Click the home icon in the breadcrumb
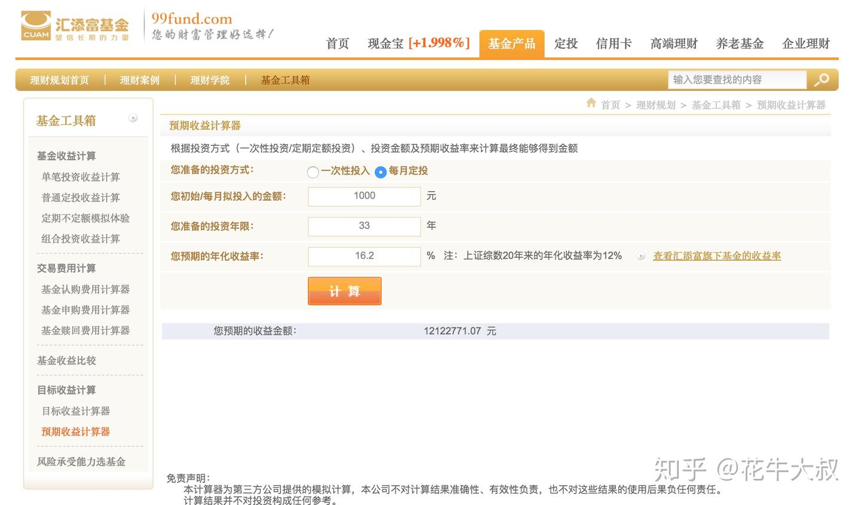 pyautogui.click(x=591, y=103)
